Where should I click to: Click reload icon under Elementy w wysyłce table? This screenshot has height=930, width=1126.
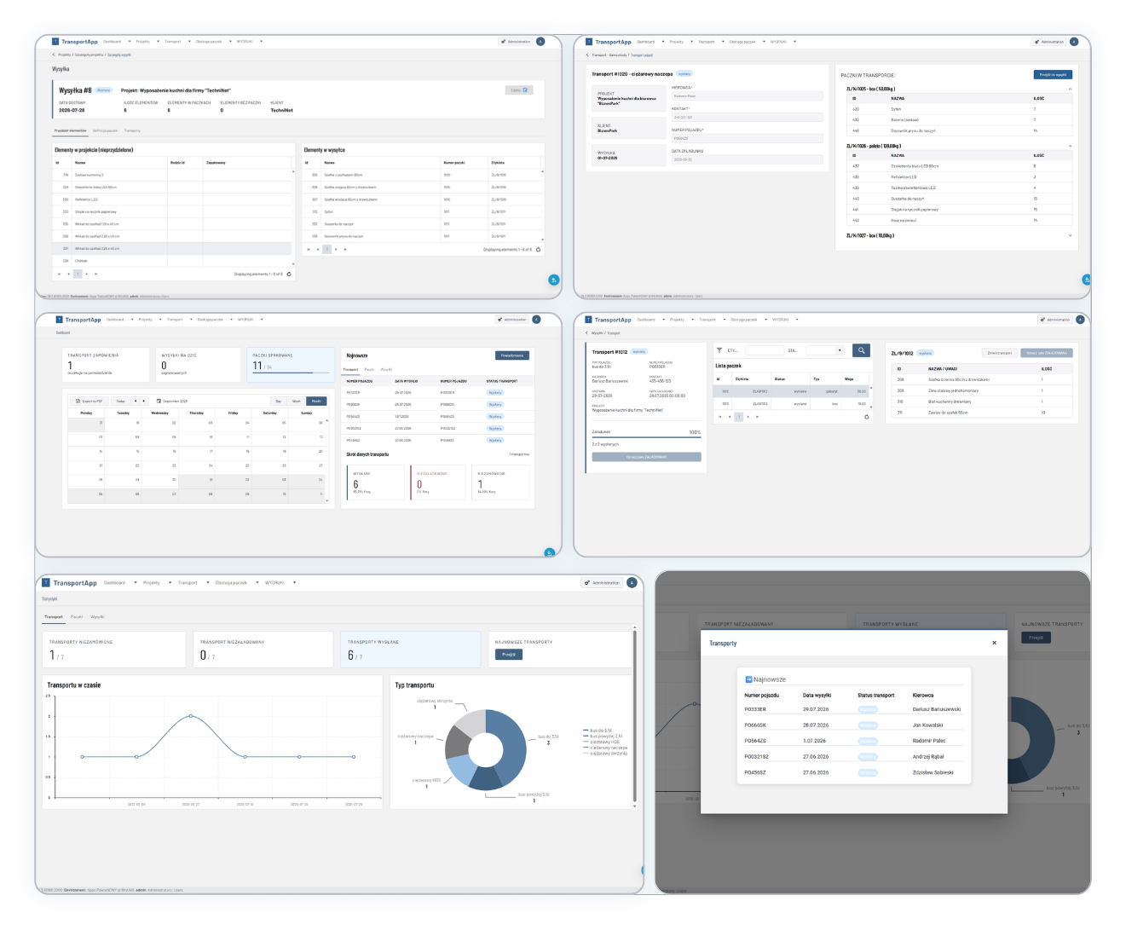click(540, 250)
